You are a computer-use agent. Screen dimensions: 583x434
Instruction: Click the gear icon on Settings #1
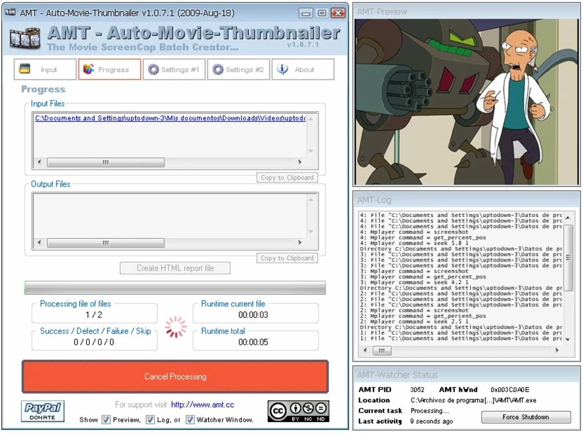153,69
